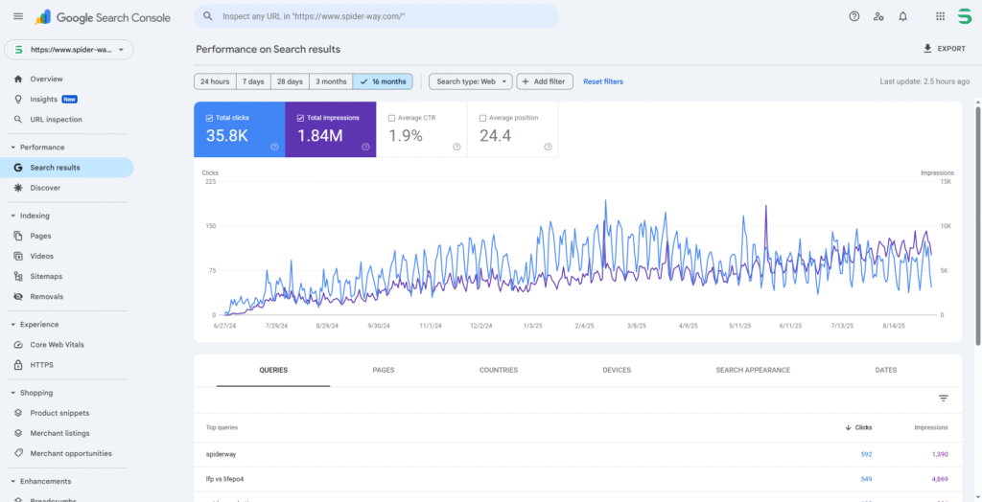Screen dimensions: 982x502
Task: Open the table filter rows icon
Action: (x=943, y=399)
